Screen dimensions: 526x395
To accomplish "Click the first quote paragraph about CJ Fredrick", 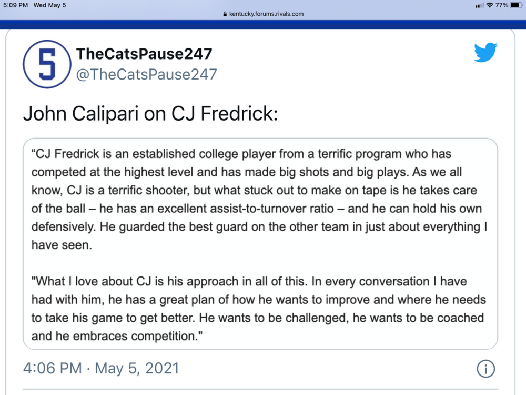I will tap(259, 199).
